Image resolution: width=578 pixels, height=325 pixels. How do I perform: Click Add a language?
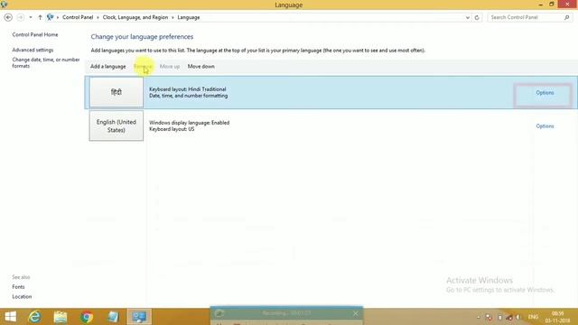pyautogui.click(x=108, y=66)
